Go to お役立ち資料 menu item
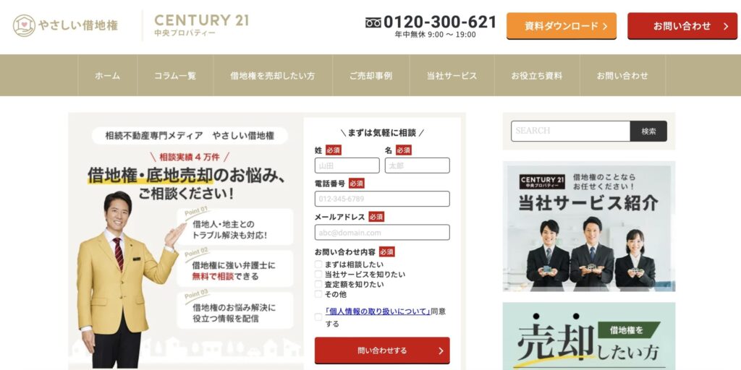This screenshot has width=741, height=370. click(x=537, y=75)
